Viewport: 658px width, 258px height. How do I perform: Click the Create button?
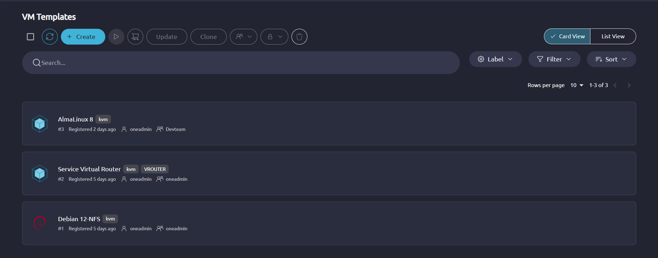coord(83,37)
